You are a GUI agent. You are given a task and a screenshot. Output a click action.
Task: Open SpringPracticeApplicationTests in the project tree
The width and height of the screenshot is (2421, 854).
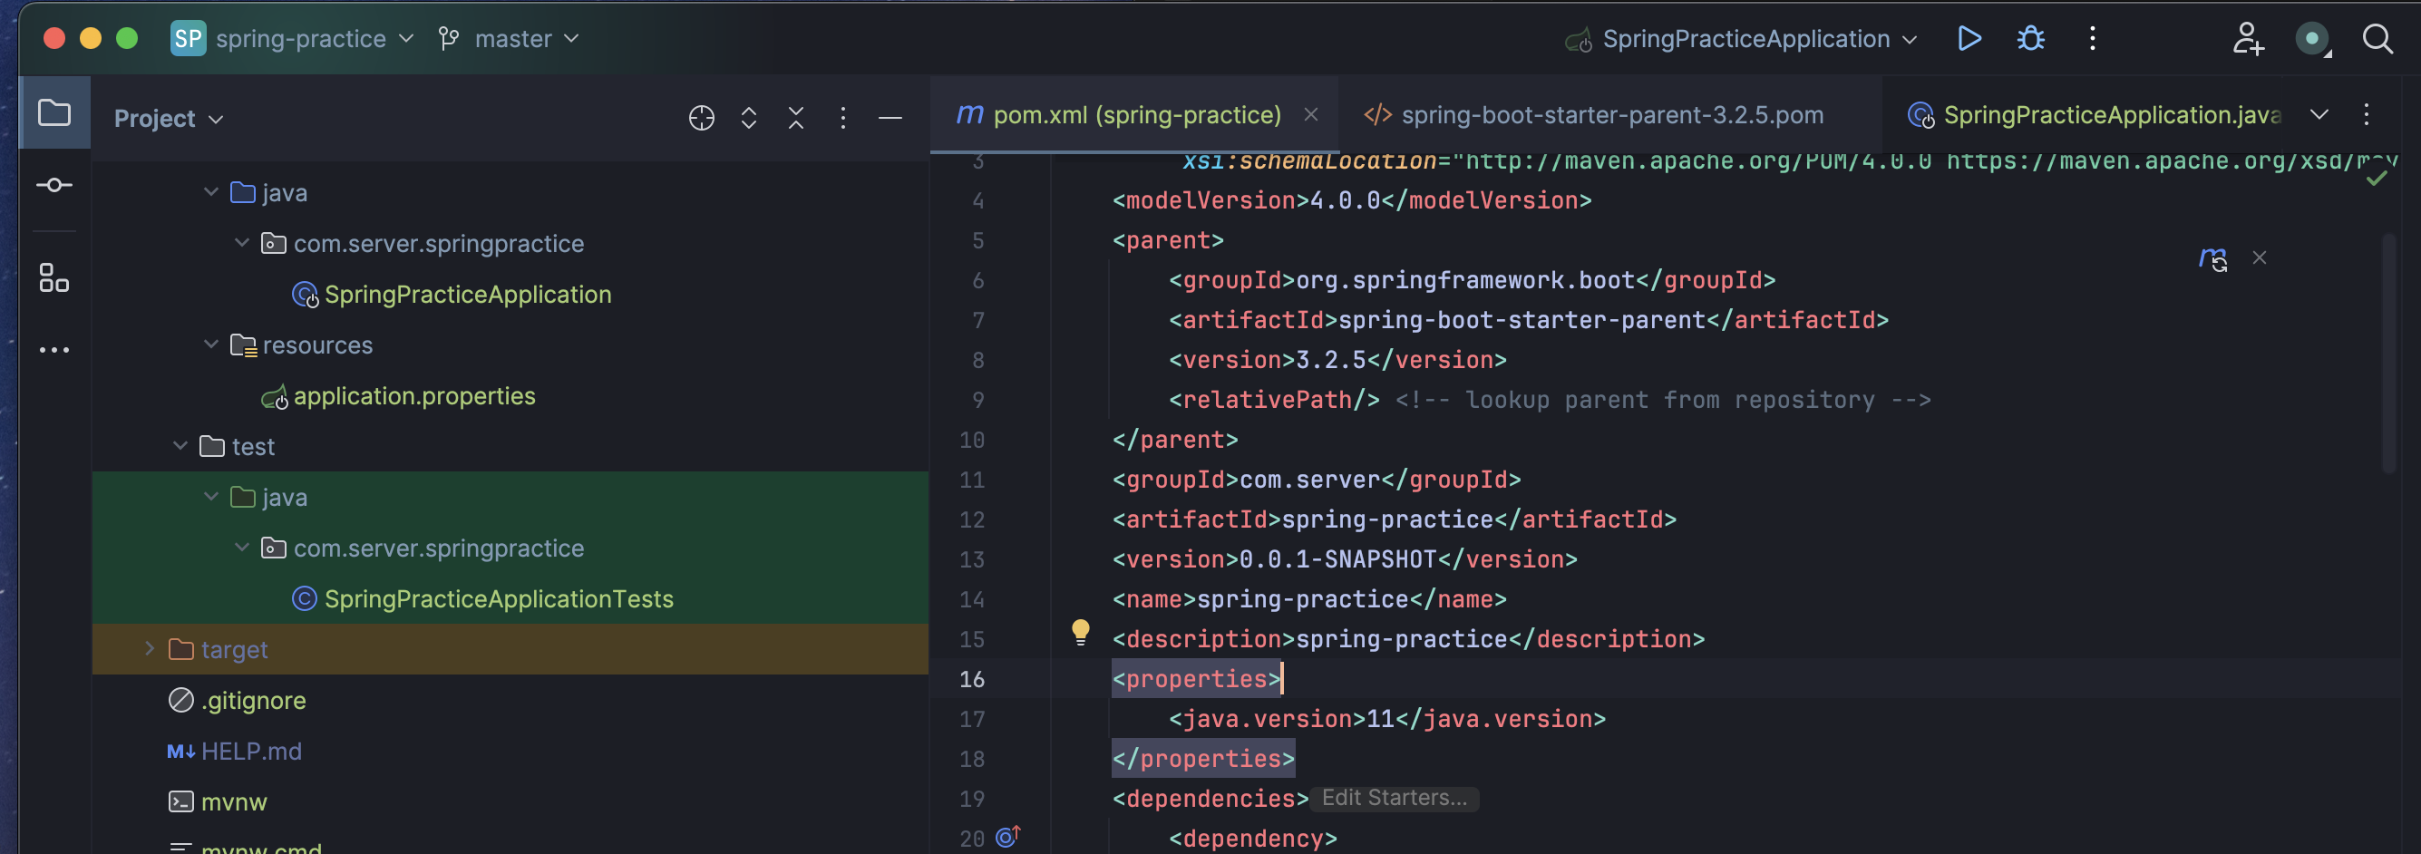coord(498,598)
